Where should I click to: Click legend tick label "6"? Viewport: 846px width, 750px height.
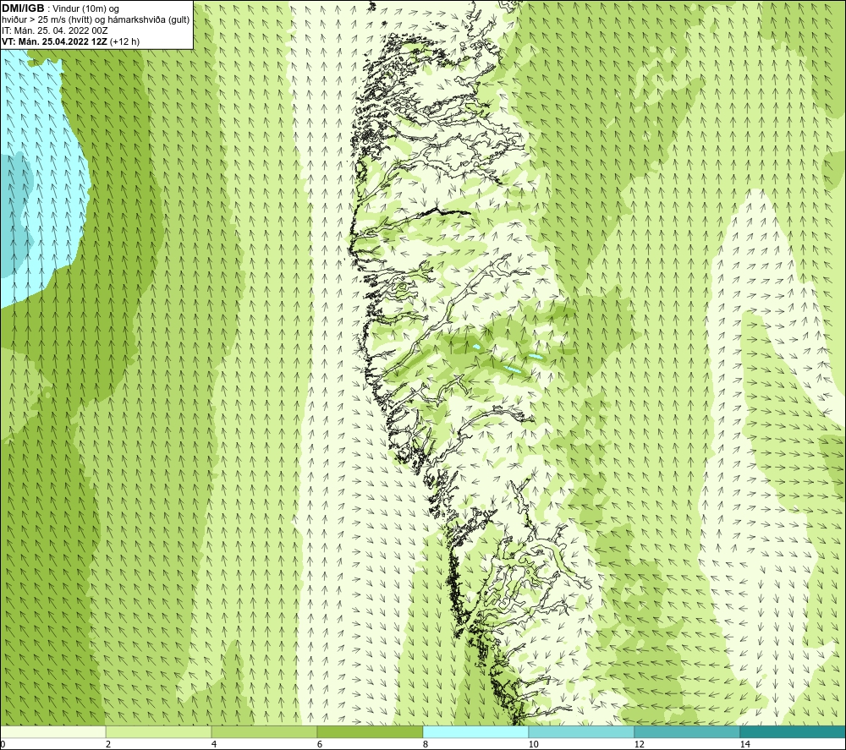tap(320, 744)
